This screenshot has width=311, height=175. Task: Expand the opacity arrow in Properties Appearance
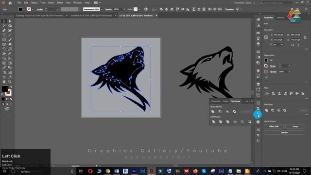tap(290, 71)
